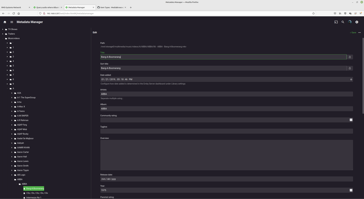The height and width of the screenshot is (199, 364).
Task: Save the metadata changes
Action: coord(353,32)
